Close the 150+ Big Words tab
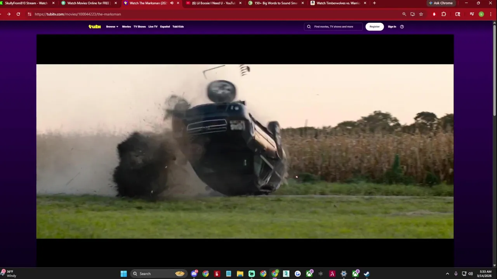 (x=303, y=3)
